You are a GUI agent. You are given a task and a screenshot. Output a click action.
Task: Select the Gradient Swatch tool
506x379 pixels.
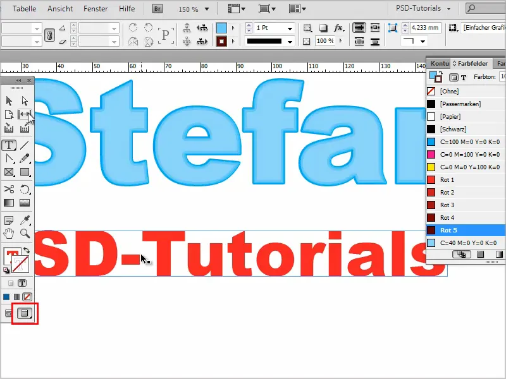tap(9, 203)
